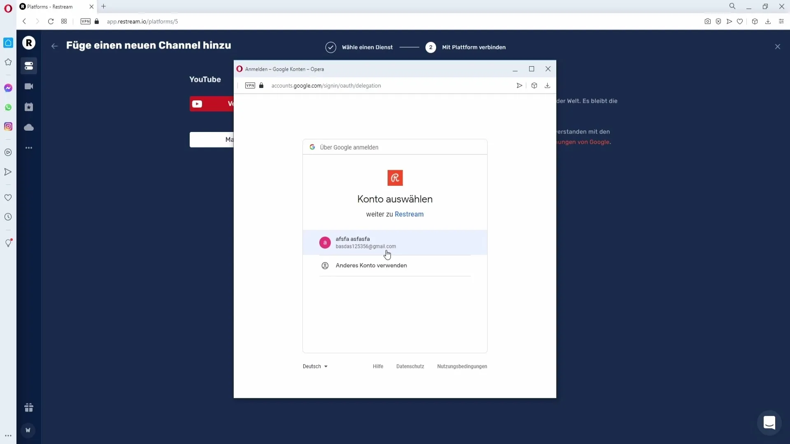Viewport: 790px width, 444px height.
Task: Open the Datenschutz link
Action: [410, 366]
